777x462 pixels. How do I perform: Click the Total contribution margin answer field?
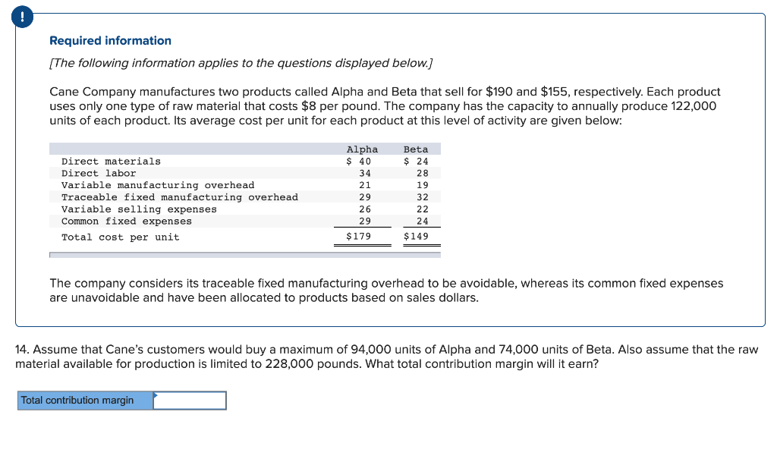coord(190,401)
